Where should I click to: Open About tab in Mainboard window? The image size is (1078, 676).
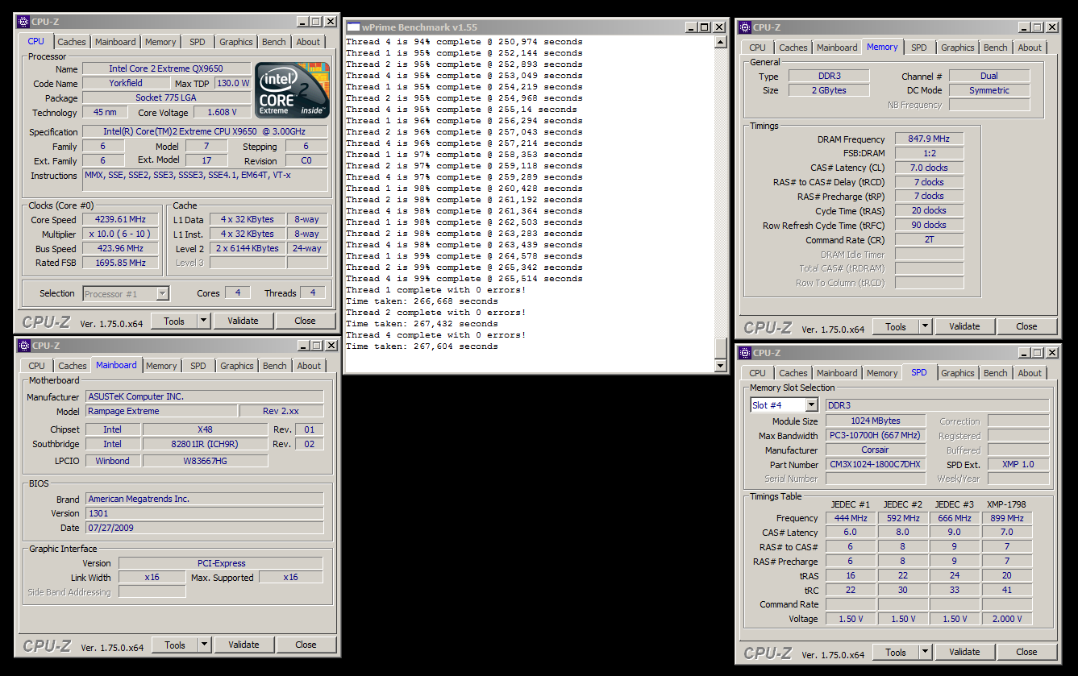309,366
